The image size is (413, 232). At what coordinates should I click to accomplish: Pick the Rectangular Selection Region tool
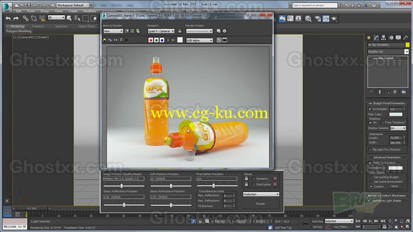[x=86, y=18]
